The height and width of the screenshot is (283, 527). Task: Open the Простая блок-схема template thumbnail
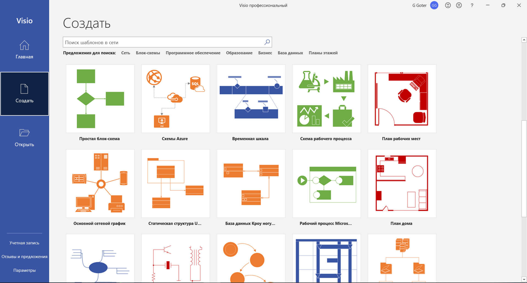coord(100,99)
